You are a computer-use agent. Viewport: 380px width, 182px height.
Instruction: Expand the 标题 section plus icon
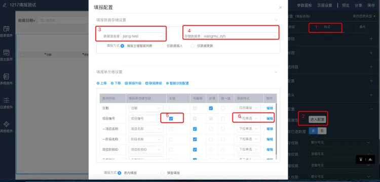click(371, 53)
